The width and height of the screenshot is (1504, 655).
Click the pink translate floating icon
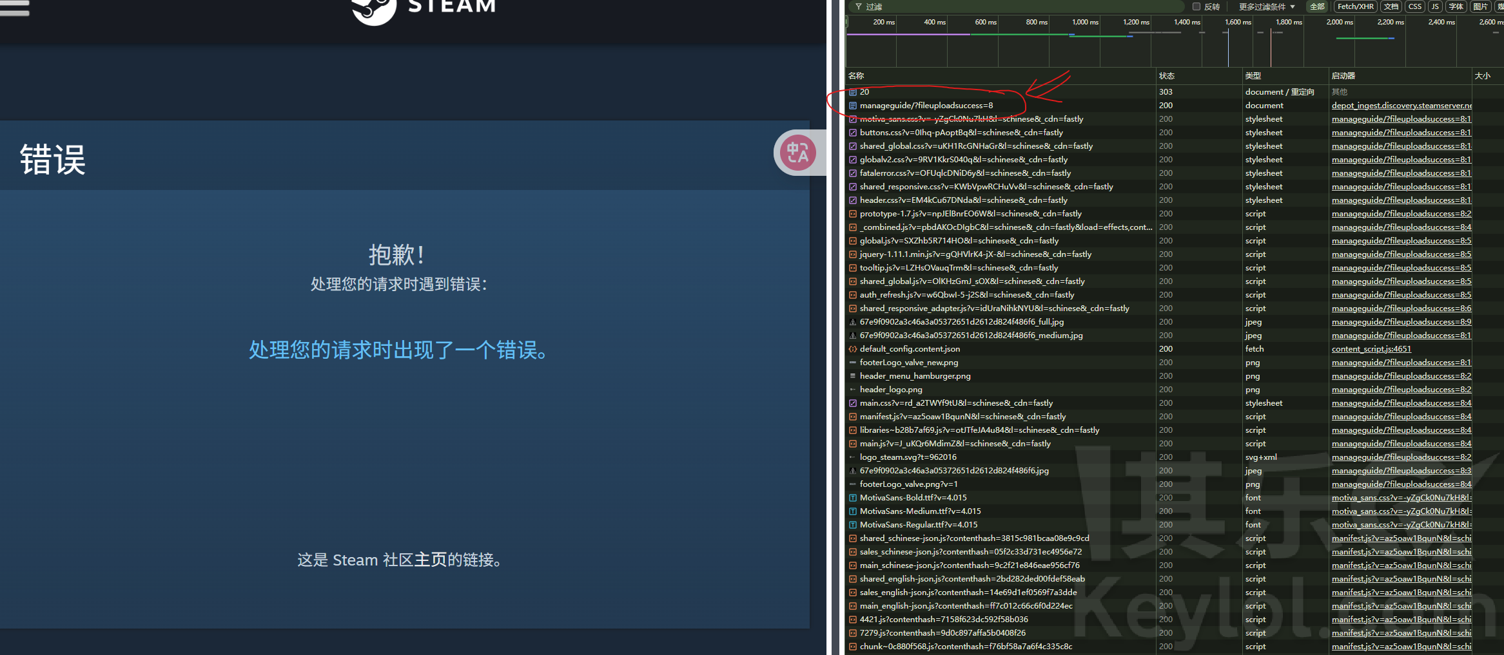[798, 153]
